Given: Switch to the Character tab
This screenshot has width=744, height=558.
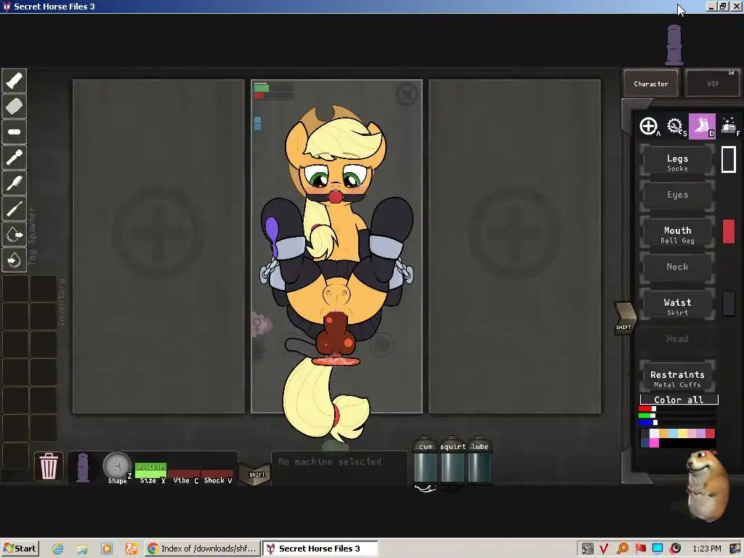Looking at the screenshot, I should coord(650,84).
